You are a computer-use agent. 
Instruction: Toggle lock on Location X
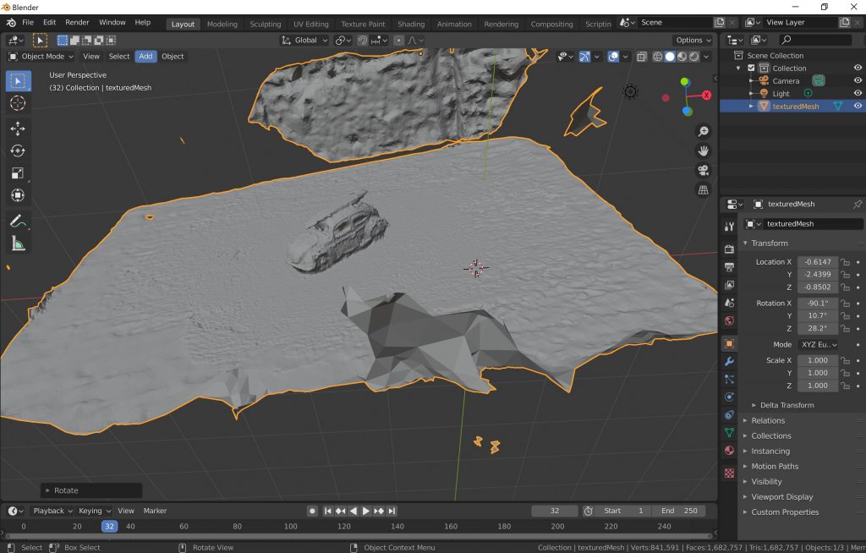[844, 262]
